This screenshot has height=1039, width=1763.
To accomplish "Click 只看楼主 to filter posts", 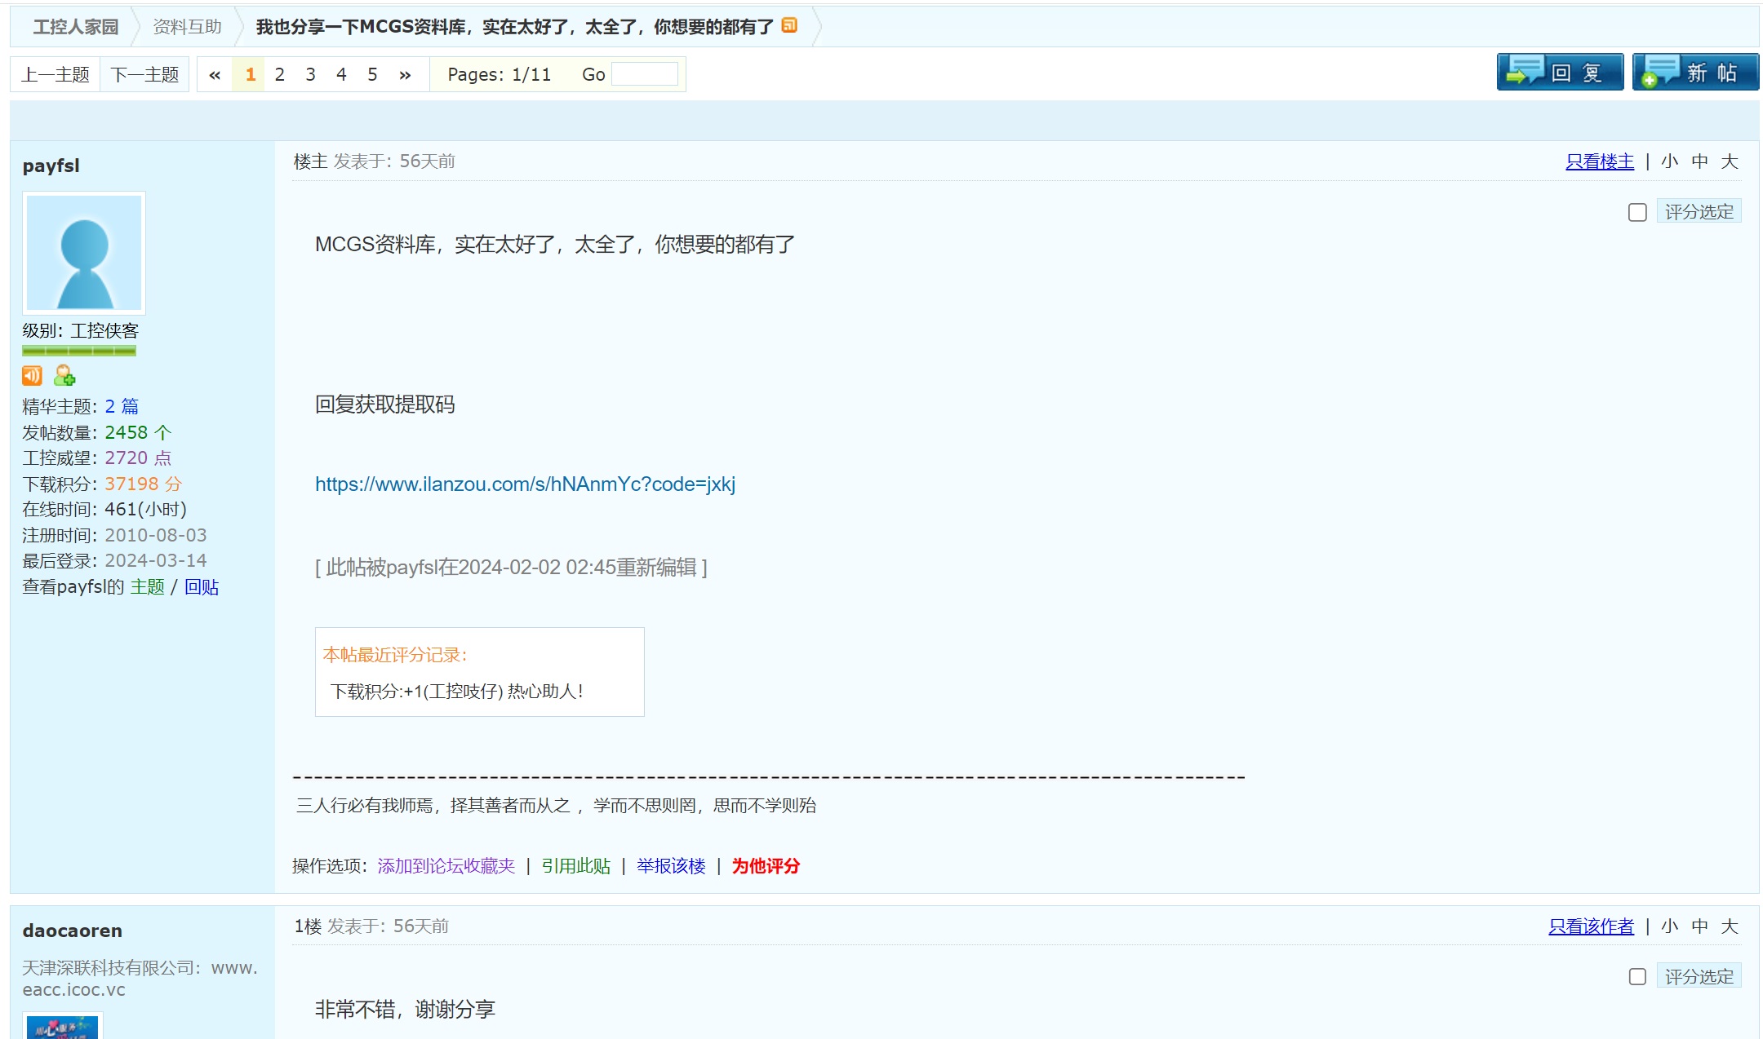I will [x=1599, y=161].
